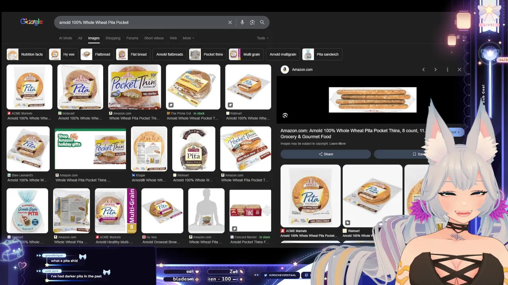Clear the search box with X icon
This screenshot has height=285, width=508.
[230, 23]
